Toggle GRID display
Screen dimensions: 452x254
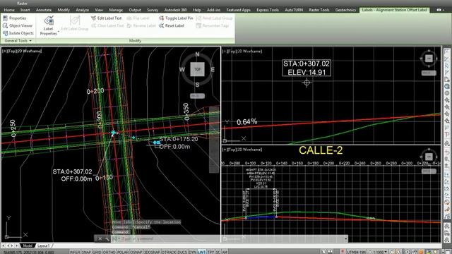[97, 252]
